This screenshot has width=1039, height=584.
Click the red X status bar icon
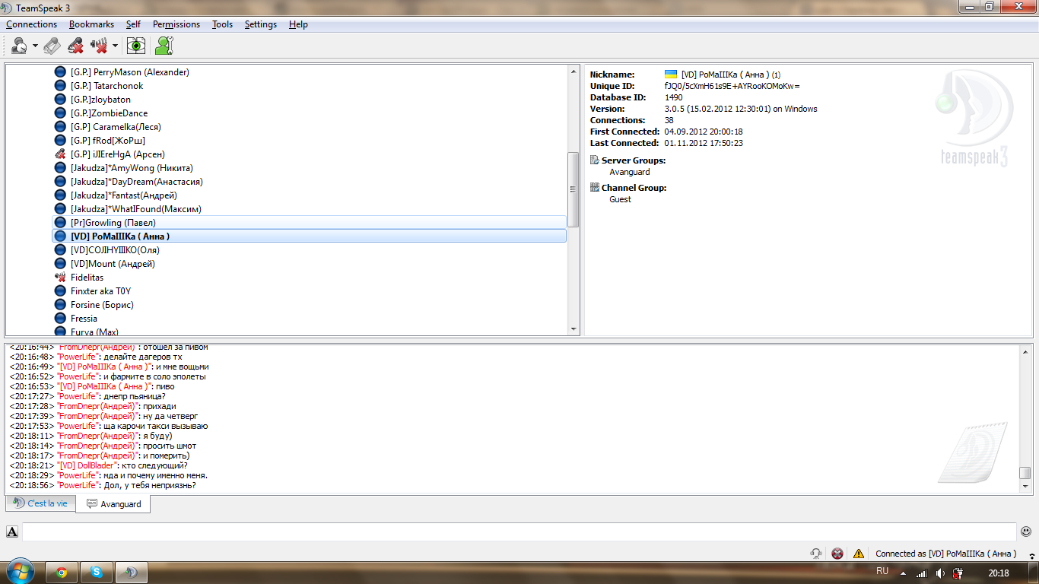(x=837, y=554)
